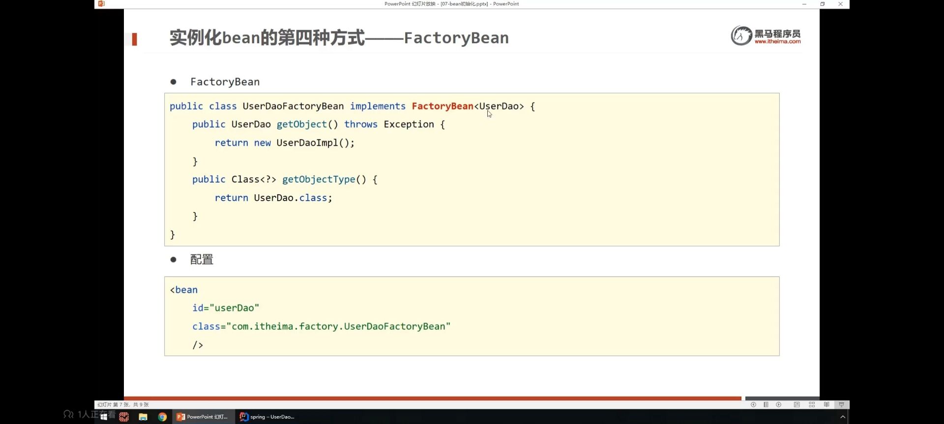This screenshot has width=944, height=424.
Task: Open the Windows Start menu
Action: coord(104,417)
